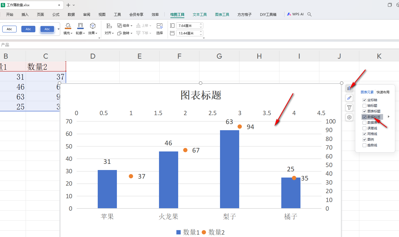Click the shape height icon

pyautogui.click(x=172, y=26)
